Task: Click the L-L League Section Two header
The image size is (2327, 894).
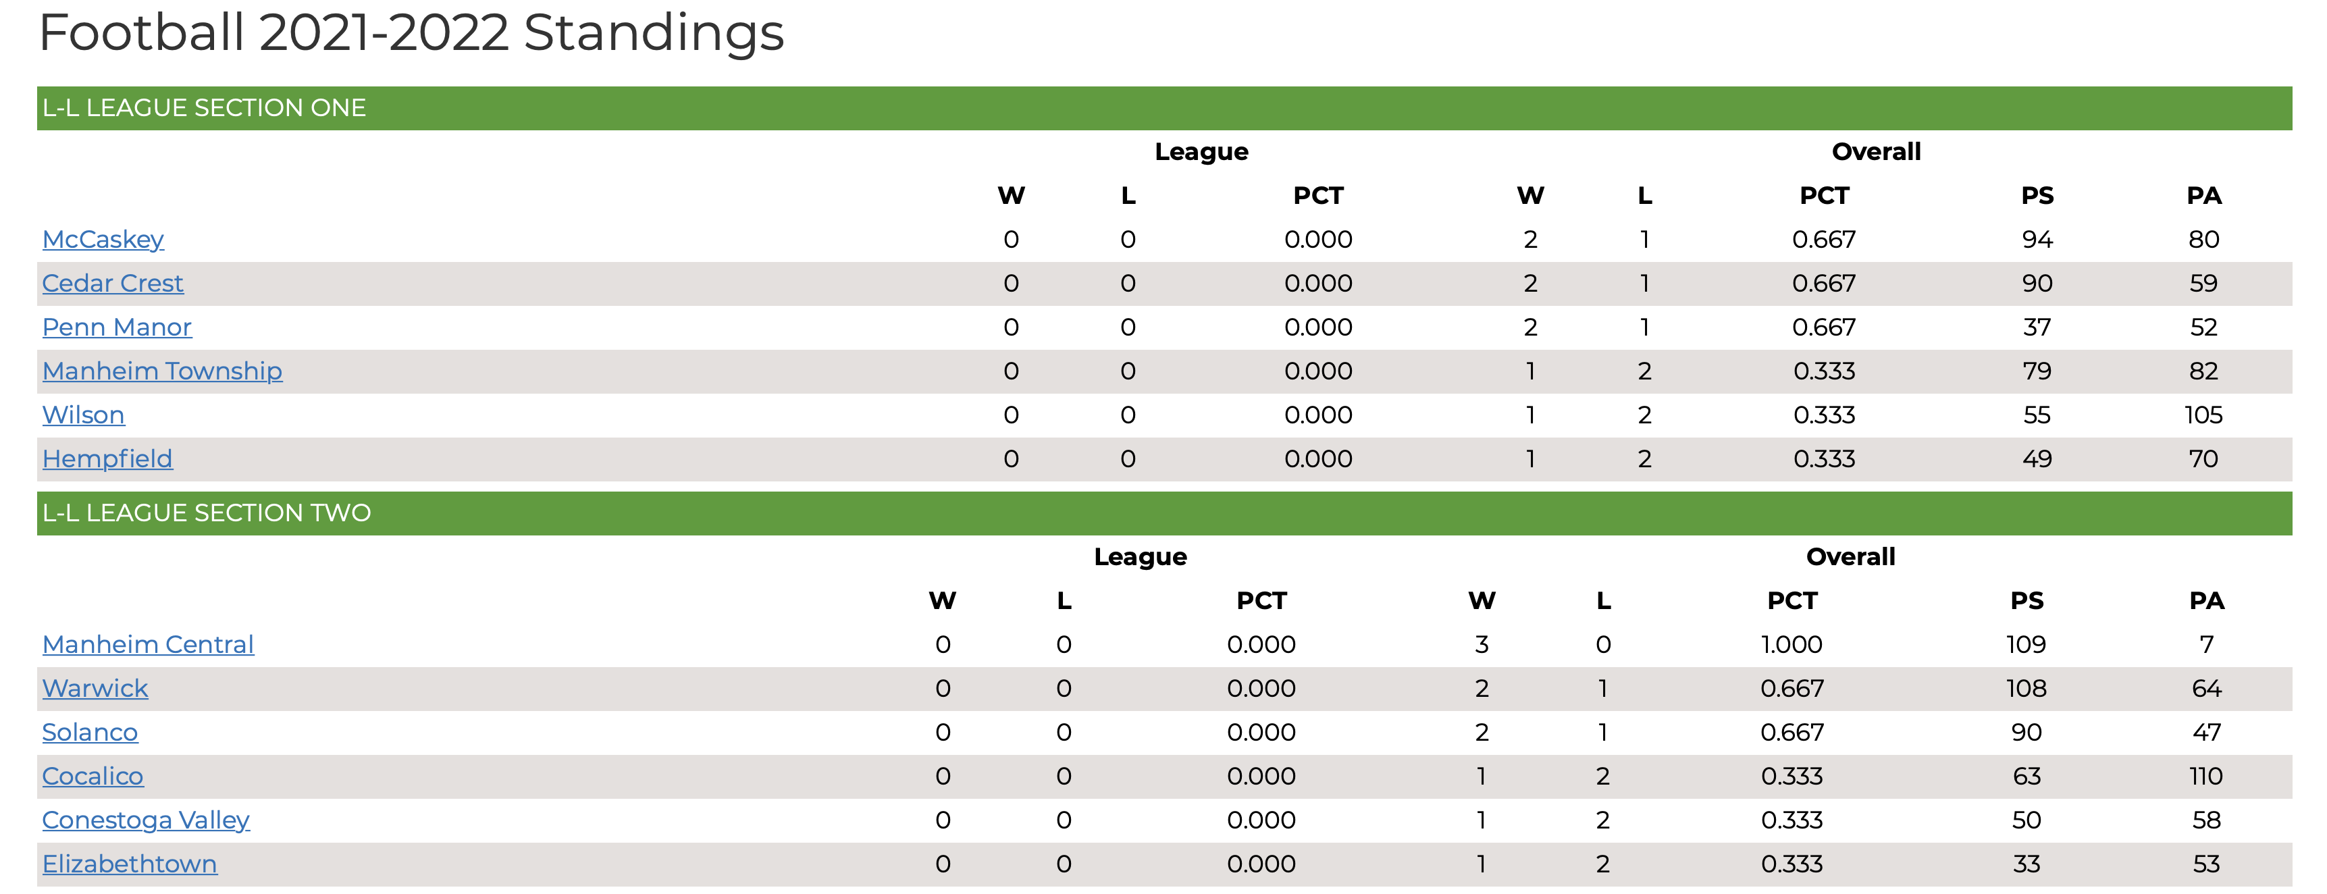Action: (x=1164, y=514)
